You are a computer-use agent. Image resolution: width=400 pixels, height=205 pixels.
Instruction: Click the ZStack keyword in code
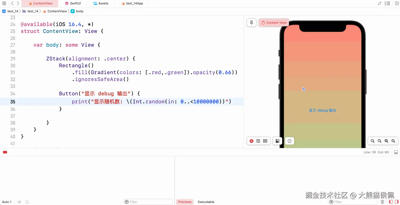click(x=56, y=59)
